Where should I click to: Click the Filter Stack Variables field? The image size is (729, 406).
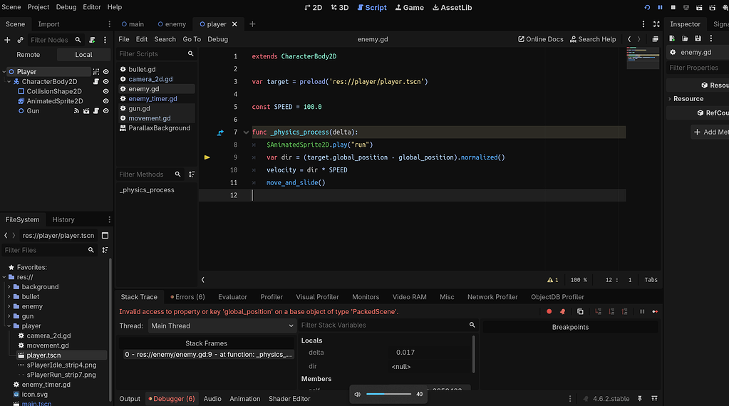[x=388, y=326]
